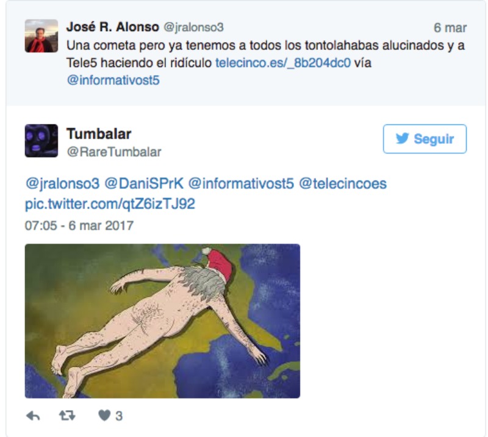Screen dimensions: 488x437
Task: Visit the @jralonso3 mention in the reply
Action: [x=62, y=183]
